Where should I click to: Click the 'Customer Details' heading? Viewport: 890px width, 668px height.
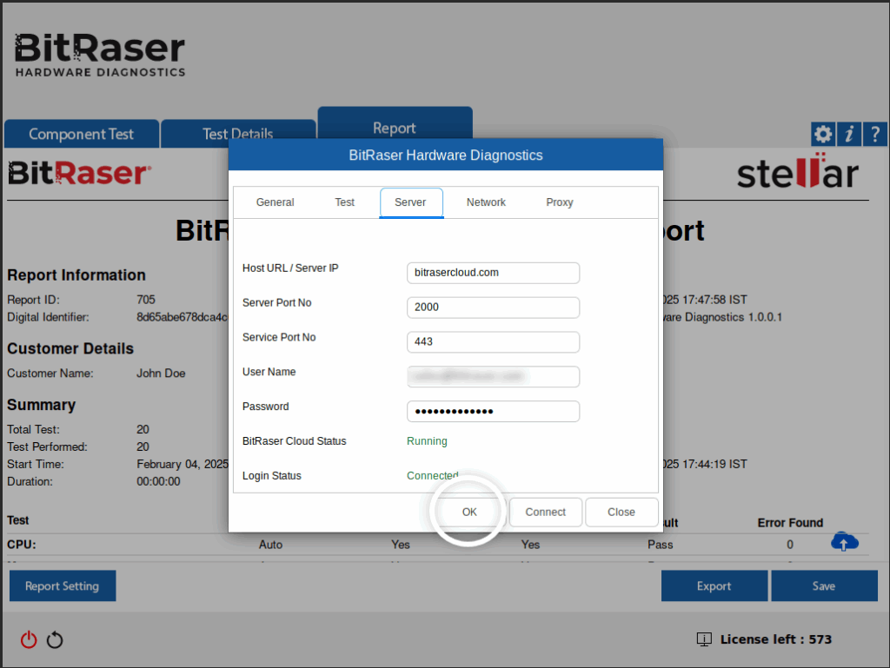(70, 348)
